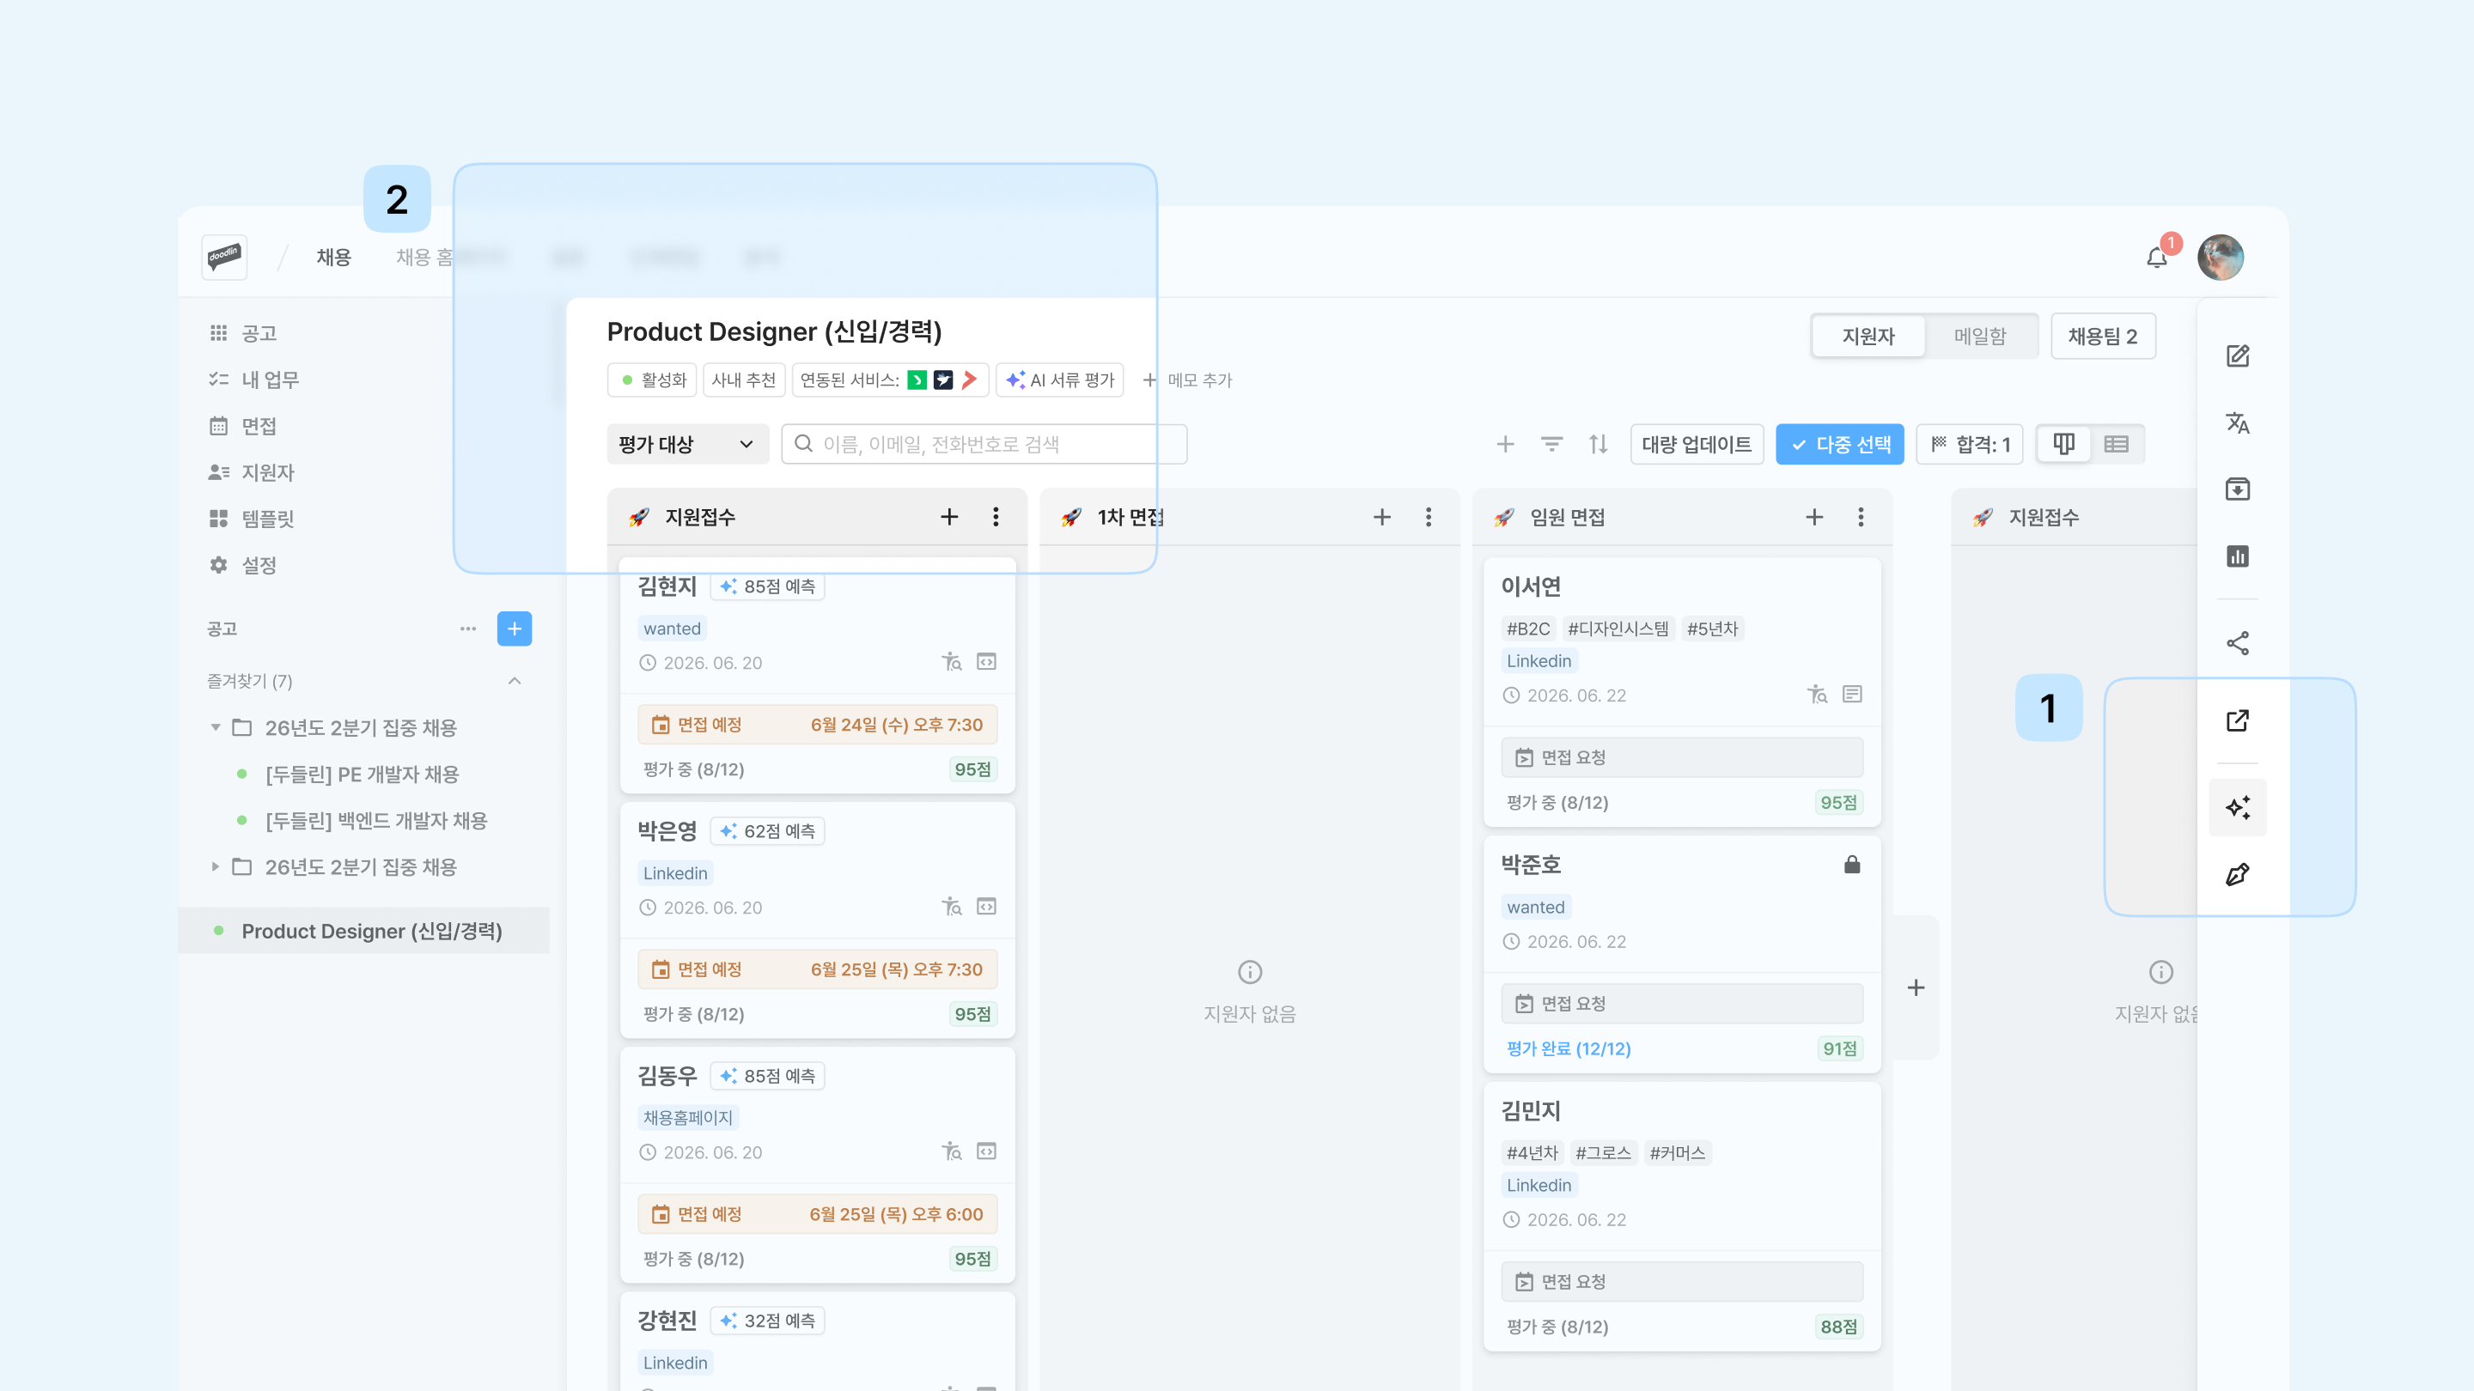Image resolution: width=2474 pixels, height=1391 pixels.
Task: Click the doodlin logo in the header
Action: click(225, 257)
